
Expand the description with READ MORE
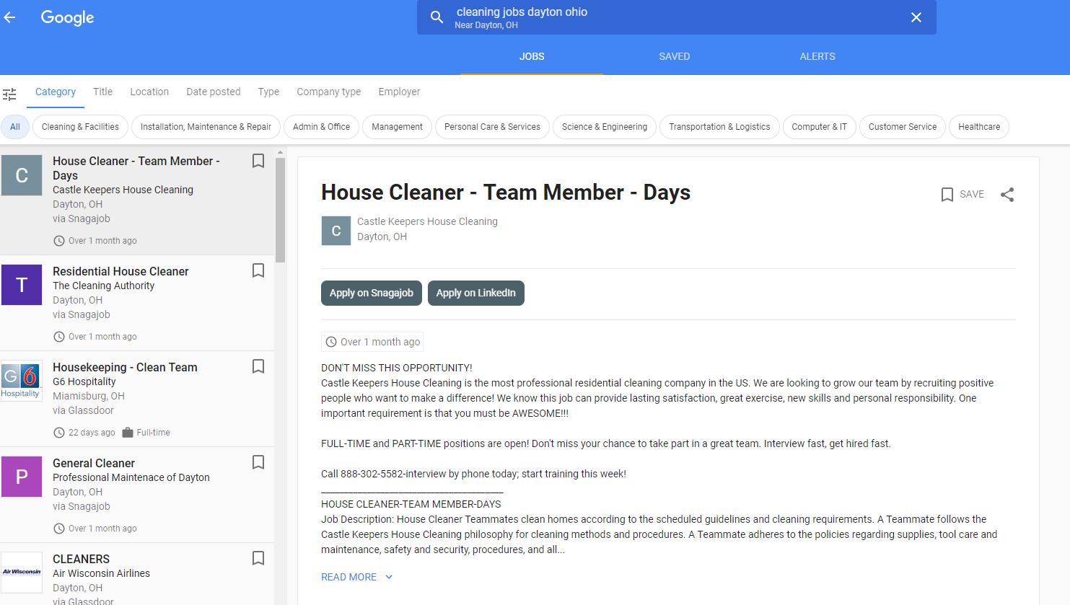[x=356, y=577]
